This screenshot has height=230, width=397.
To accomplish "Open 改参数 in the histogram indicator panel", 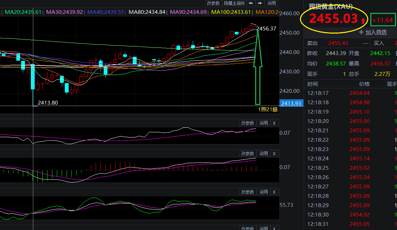I will pyautogui.click(x=248, y=153).
